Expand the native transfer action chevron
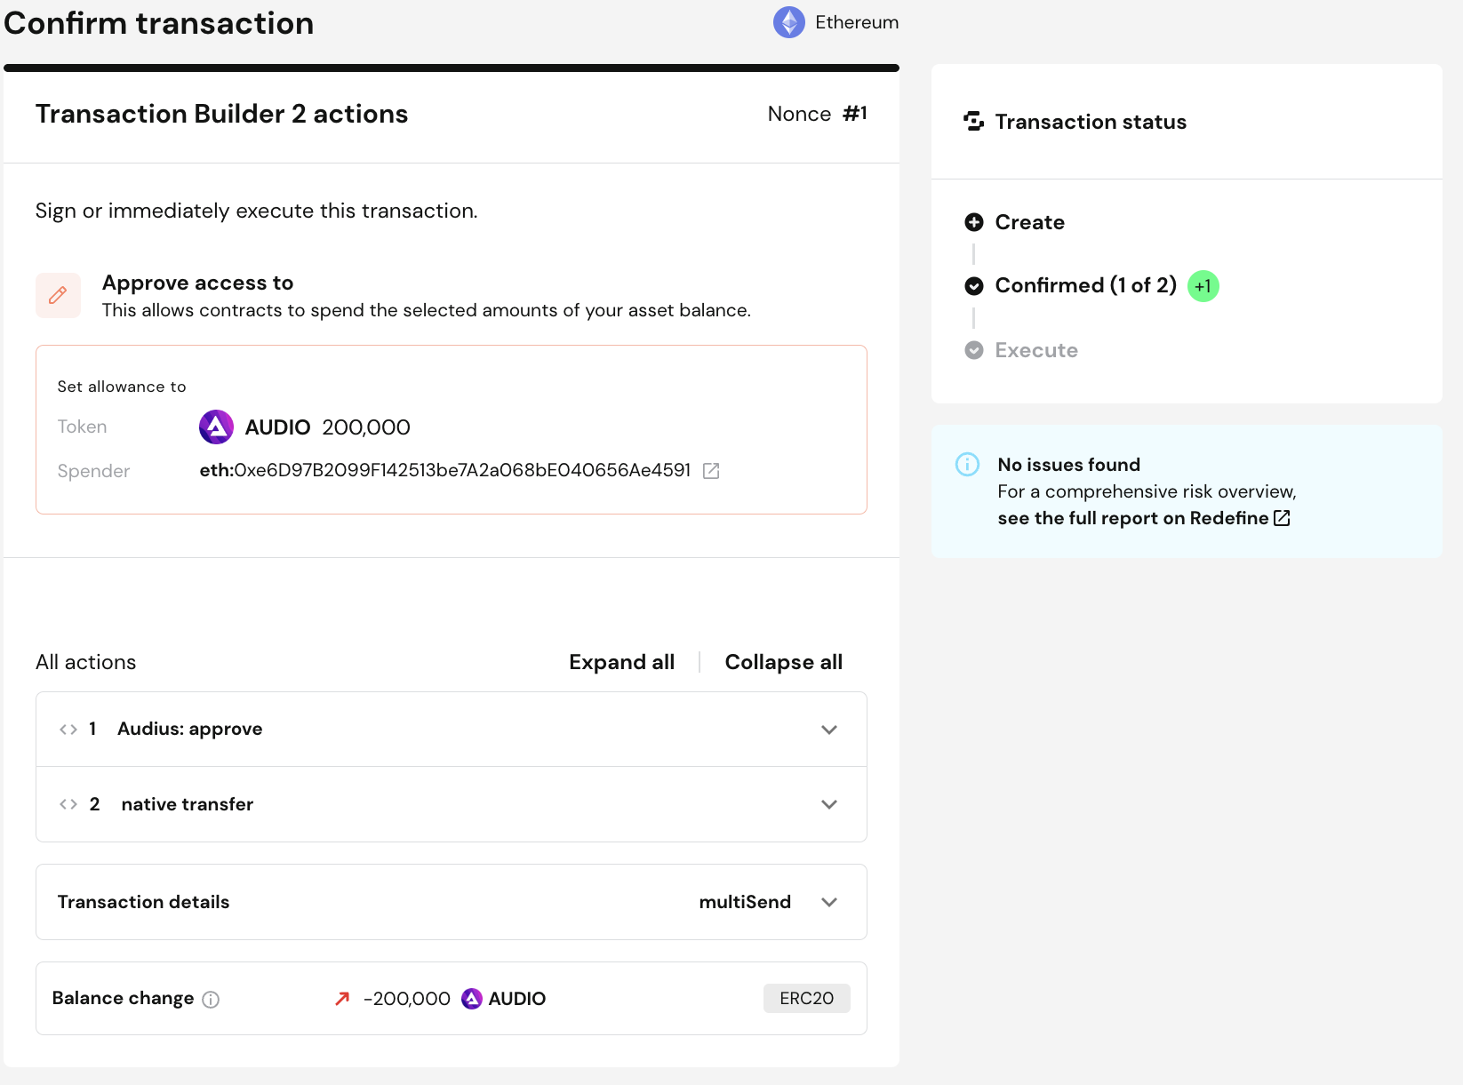This screenshot has height=1085, width=1463. pyautogui.click(x=828, y=804)
